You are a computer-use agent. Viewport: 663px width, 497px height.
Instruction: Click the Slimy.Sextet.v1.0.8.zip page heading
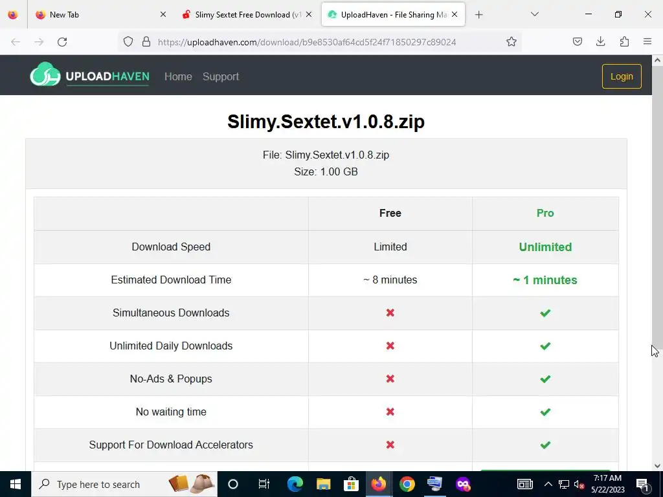[326, 122]
